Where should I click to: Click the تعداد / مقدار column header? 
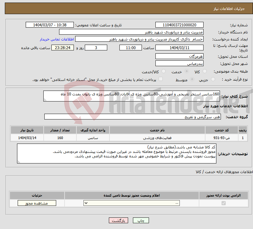60,130
